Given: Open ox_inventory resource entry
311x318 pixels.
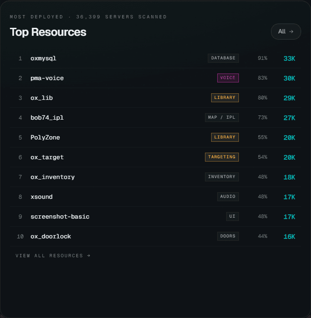Looking at the screenshot, I should click(x=155, y=177).
